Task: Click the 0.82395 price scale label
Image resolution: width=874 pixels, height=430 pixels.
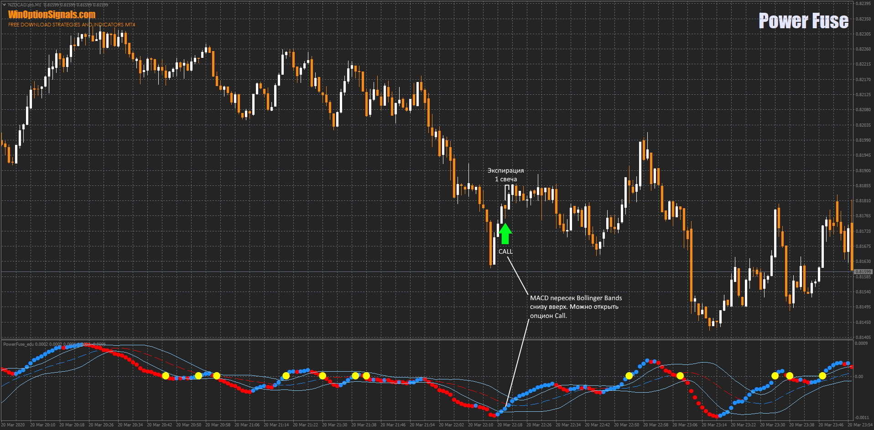Action: [863, 4]
